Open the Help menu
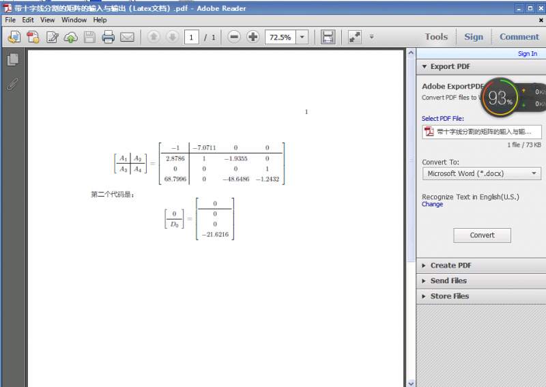Viewport: 546px width, 387px height. (100, 20)
